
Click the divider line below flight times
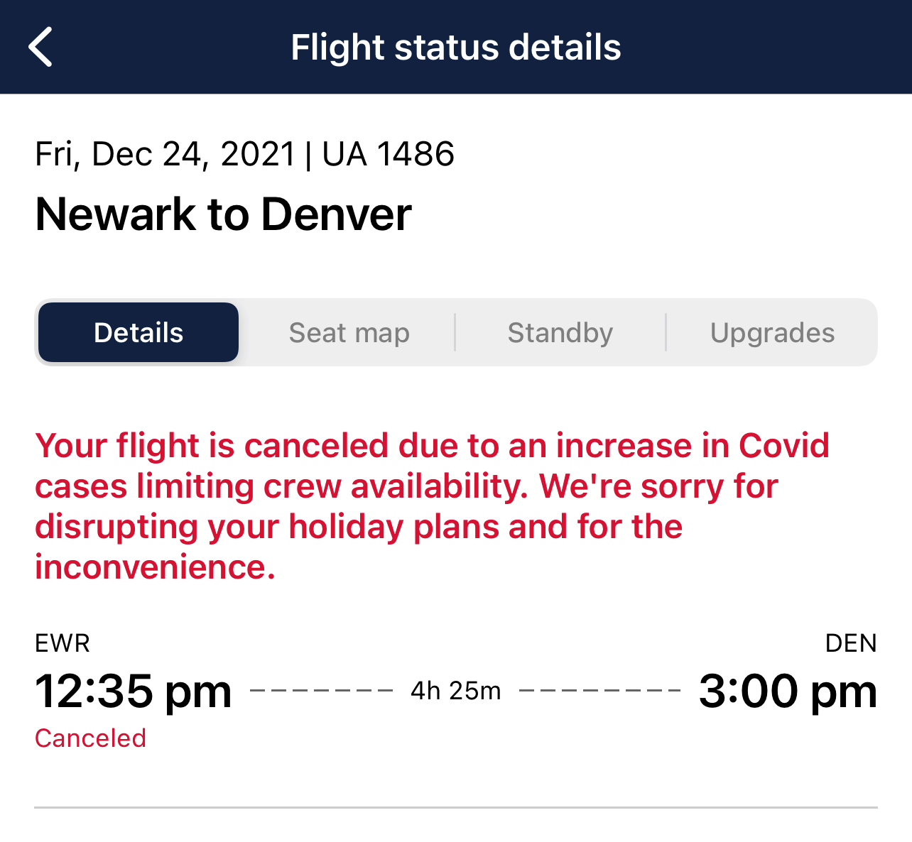(455, 807)
